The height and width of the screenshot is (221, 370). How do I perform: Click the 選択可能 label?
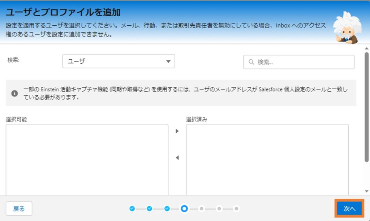point(16,119)
